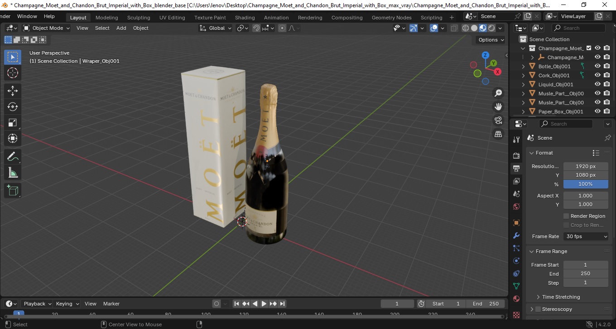This screenshot has height=329, width=616.
Task: Open the Frame Rate 30 fps dropdown
Action: 586,236
